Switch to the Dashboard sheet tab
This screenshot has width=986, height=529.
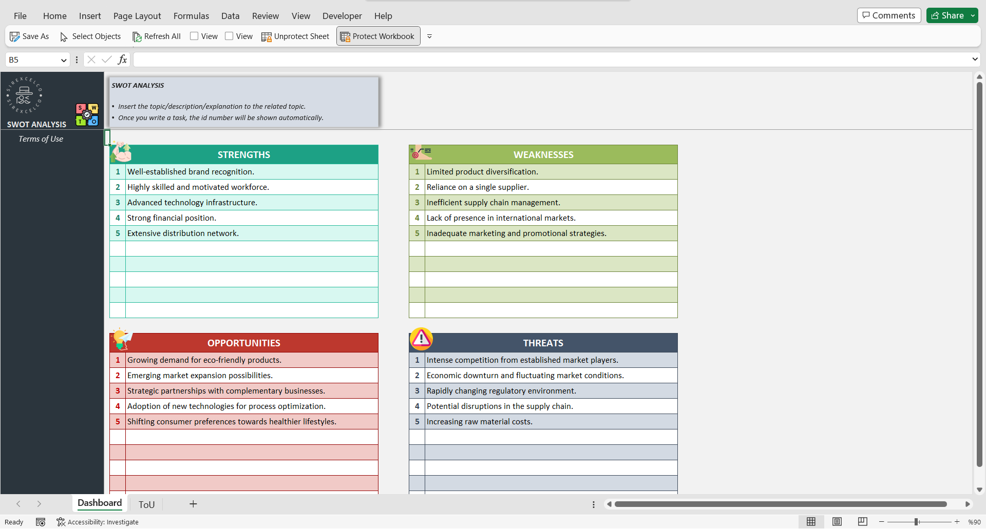(100, 503)
